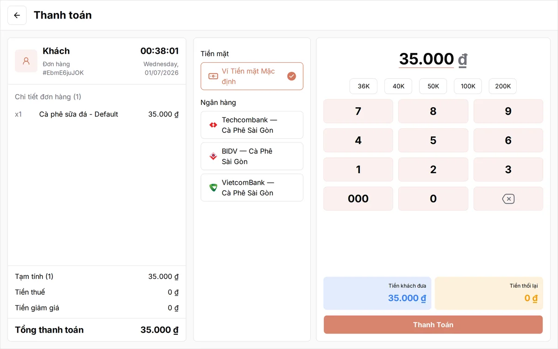
Task: Choose VietcomBank — Cà Phê Sài Gòn
Action: [252, 187]
